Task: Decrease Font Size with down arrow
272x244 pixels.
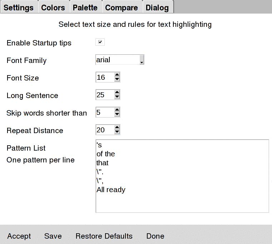Action: [x=117, y=79]
